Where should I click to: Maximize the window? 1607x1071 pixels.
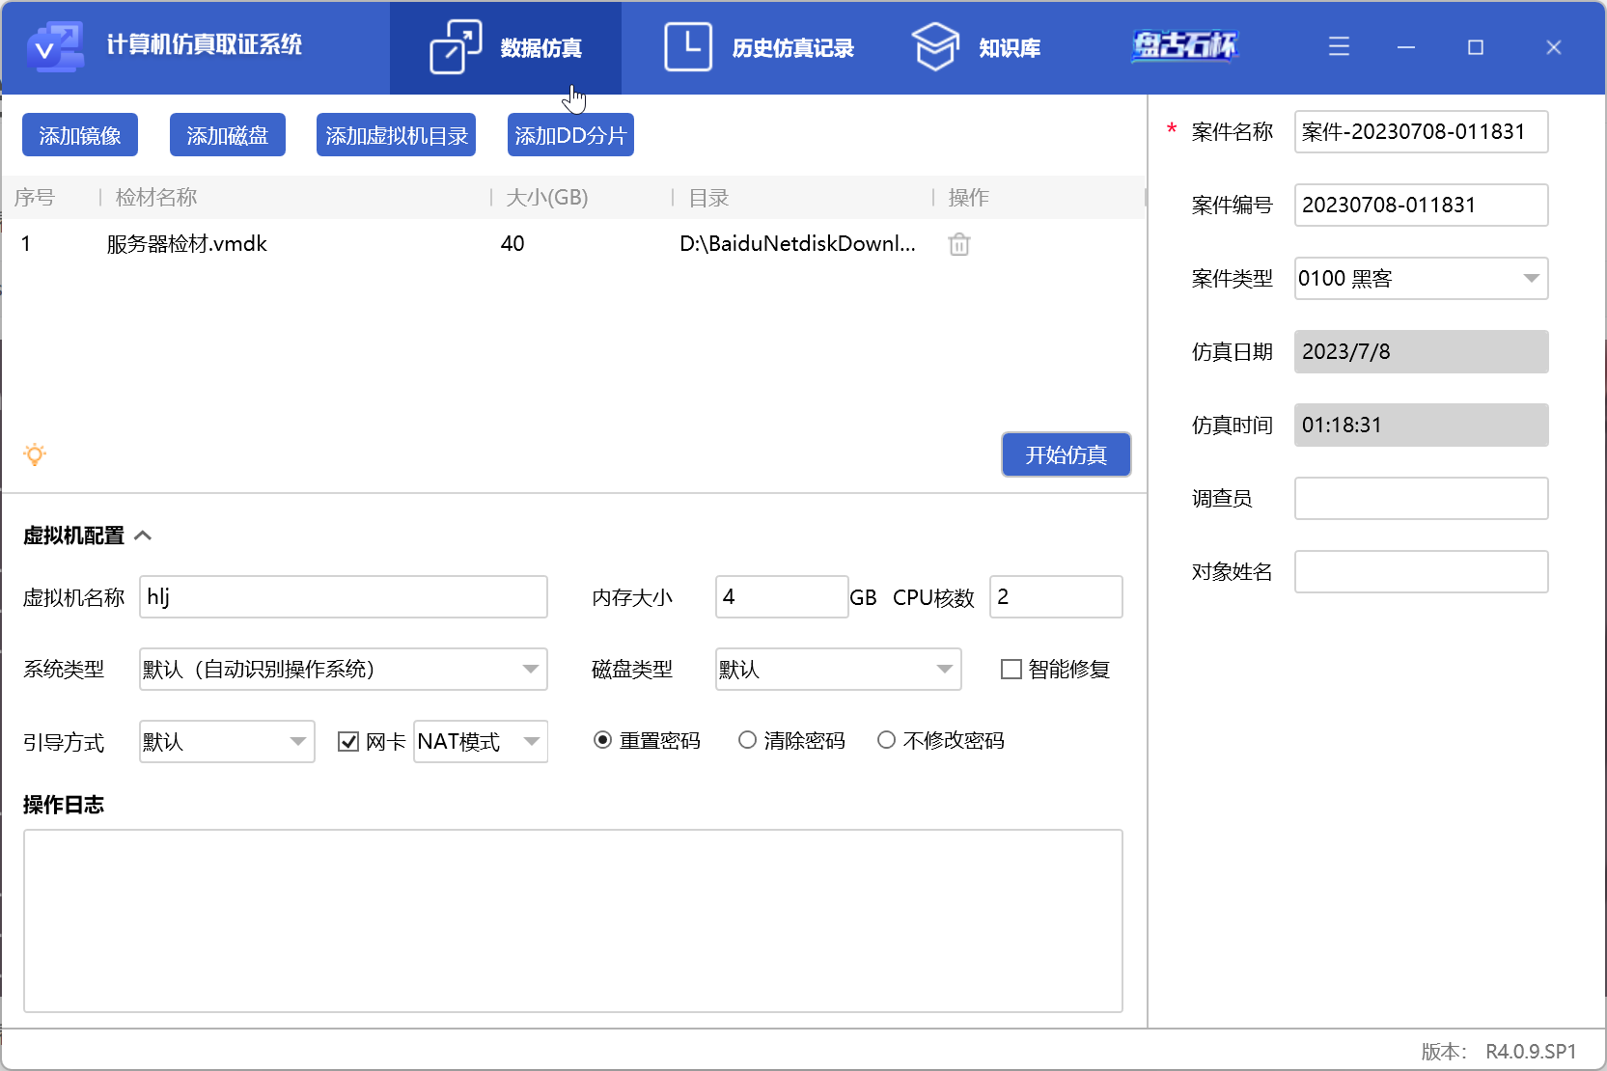tap(1476, 46)
